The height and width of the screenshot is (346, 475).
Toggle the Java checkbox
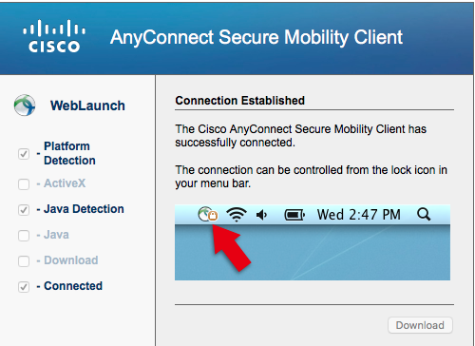[x=24, y=236]
